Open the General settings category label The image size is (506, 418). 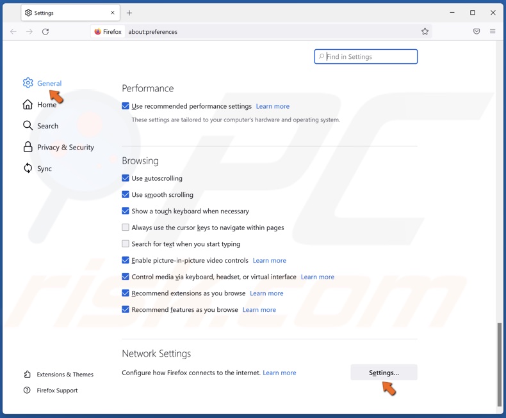(49, 83)
